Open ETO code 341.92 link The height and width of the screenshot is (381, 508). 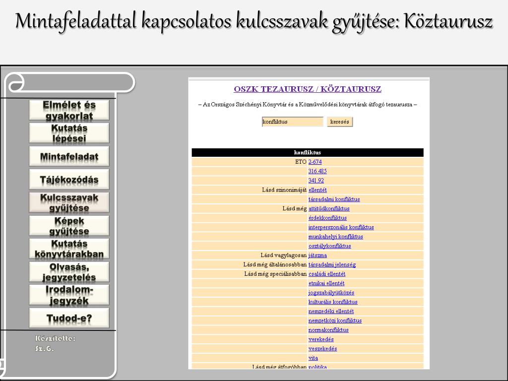point(316,181)
